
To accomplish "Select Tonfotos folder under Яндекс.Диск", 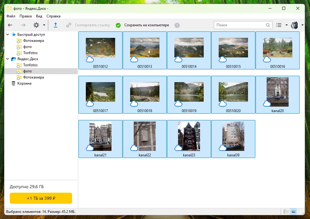I will [x=30, y=65].
